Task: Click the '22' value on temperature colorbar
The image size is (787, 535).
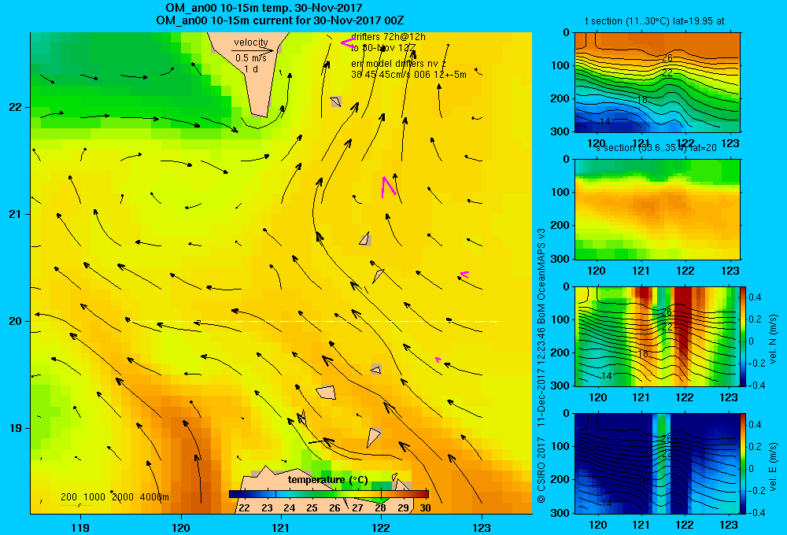Action: pyautogui.click(x=244, y=508)
